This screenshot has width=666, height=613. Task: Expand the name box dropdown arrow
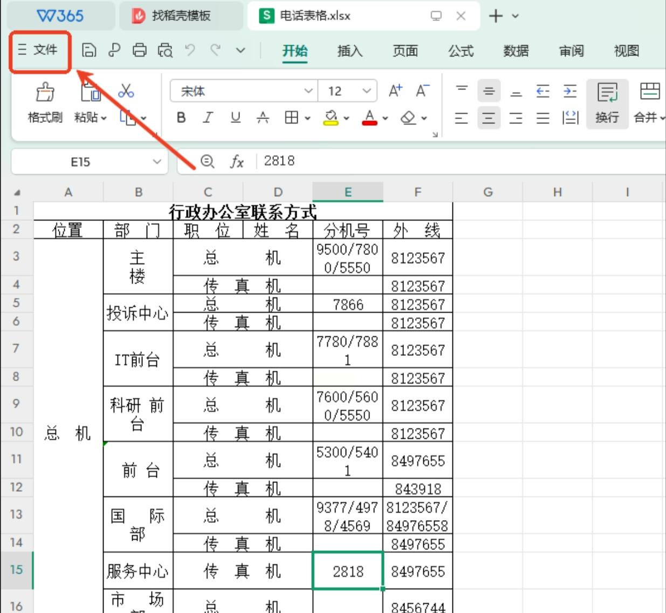(157, 162)
